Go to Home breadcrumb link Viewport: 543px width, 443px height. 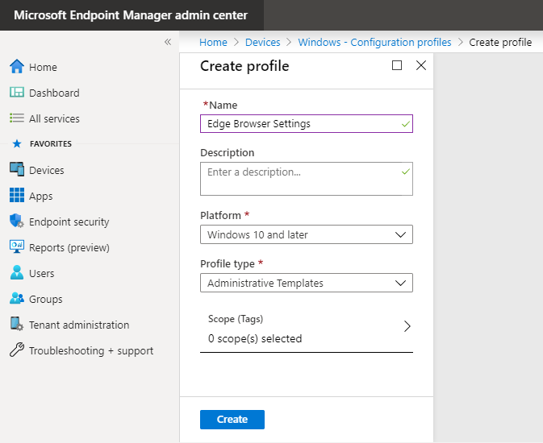(x=213, y=42)
